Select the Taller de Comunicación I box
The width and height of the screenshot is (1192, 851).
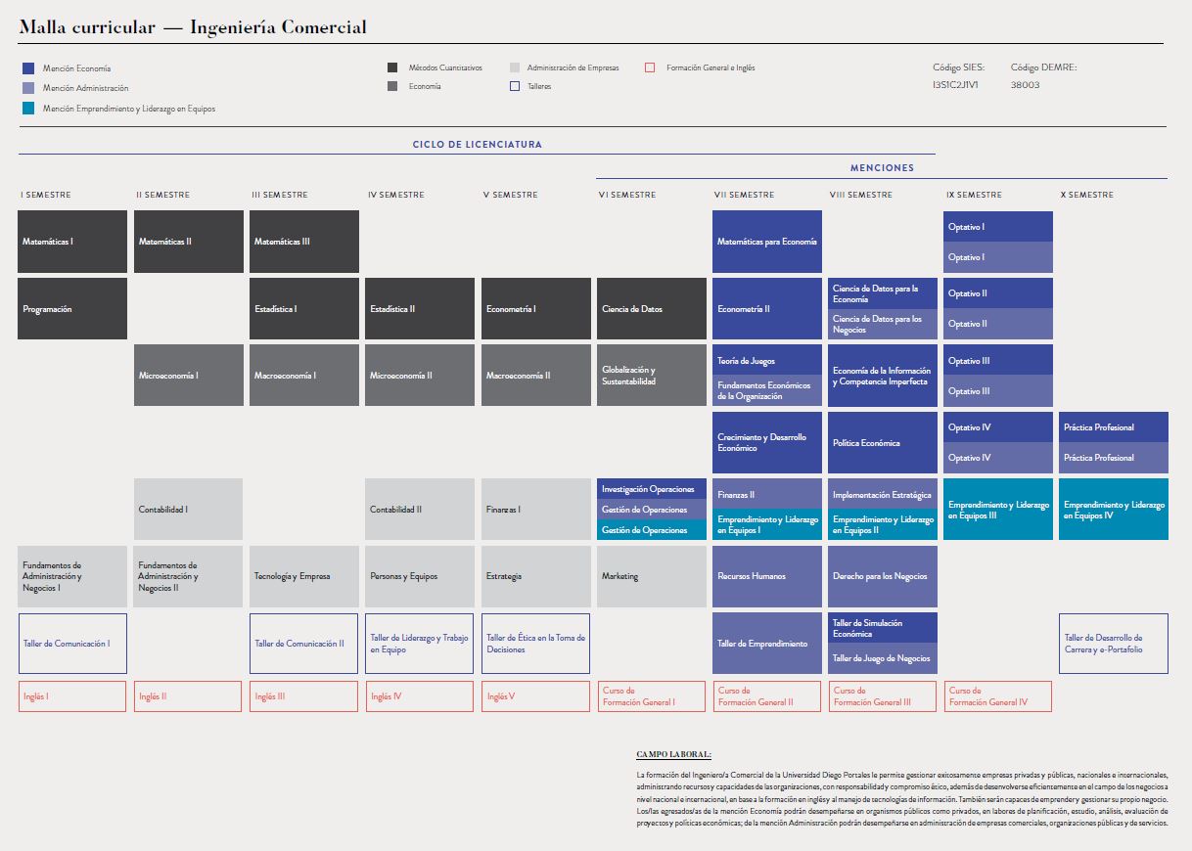72,644
